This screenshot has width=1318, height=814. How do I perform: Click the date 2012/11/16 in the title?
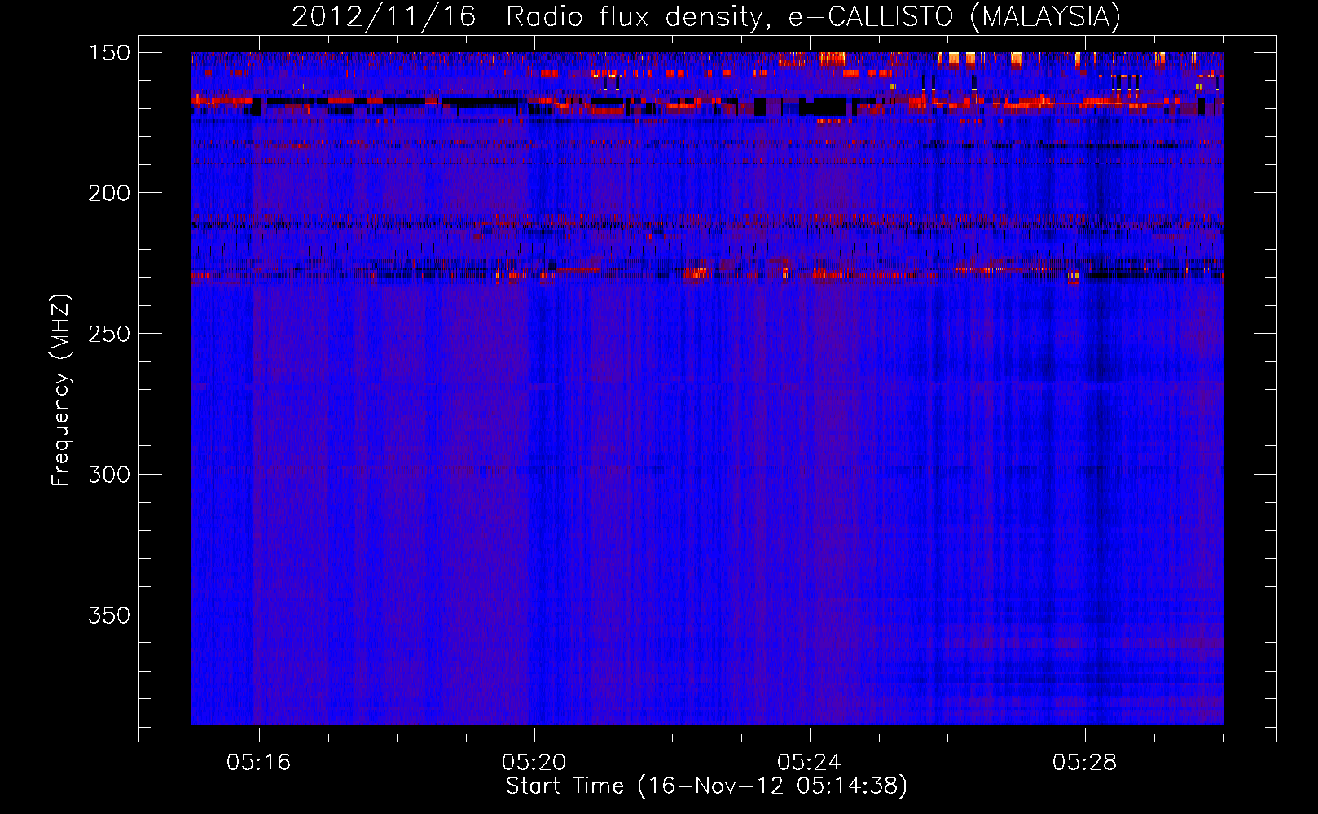384,17
